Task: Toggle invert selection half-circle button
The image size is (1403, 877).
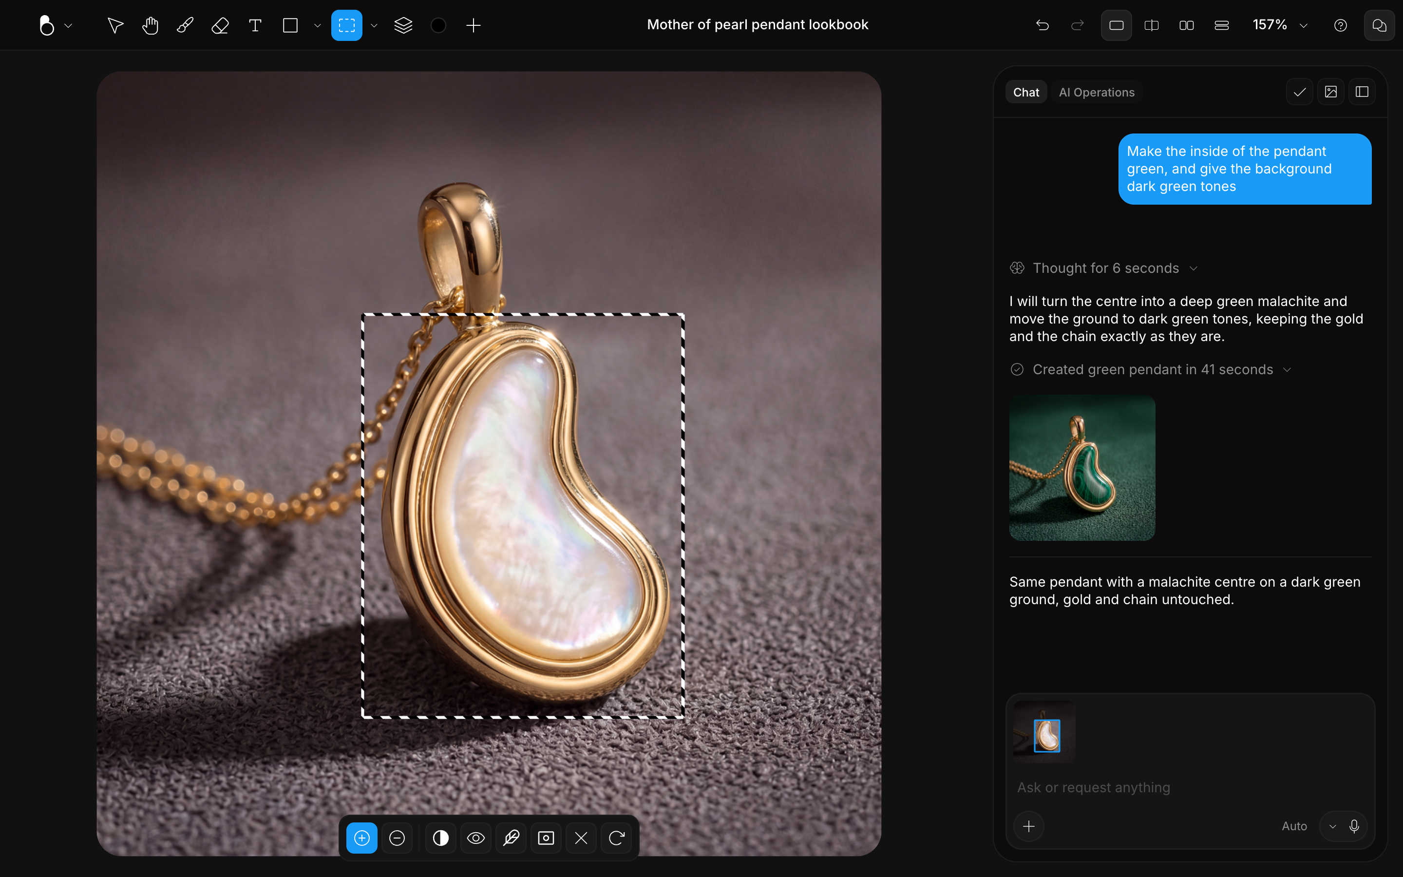Action: pos(440,838)
